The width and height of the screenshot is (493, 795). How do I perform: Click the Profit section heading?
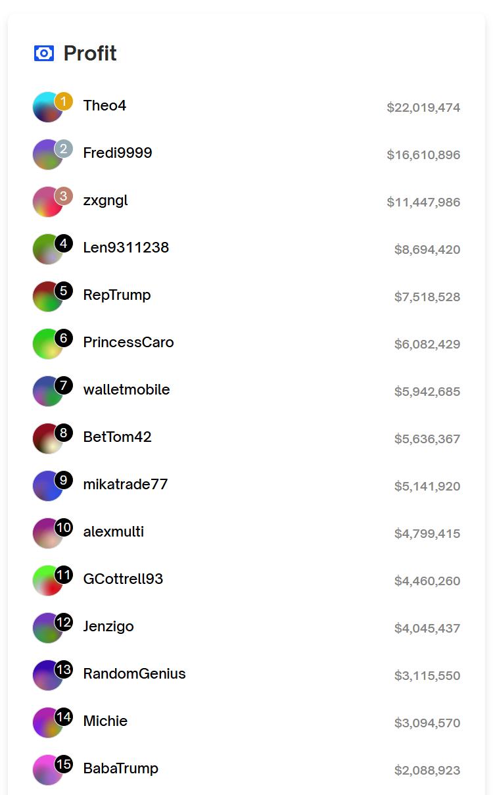(90, 53)
